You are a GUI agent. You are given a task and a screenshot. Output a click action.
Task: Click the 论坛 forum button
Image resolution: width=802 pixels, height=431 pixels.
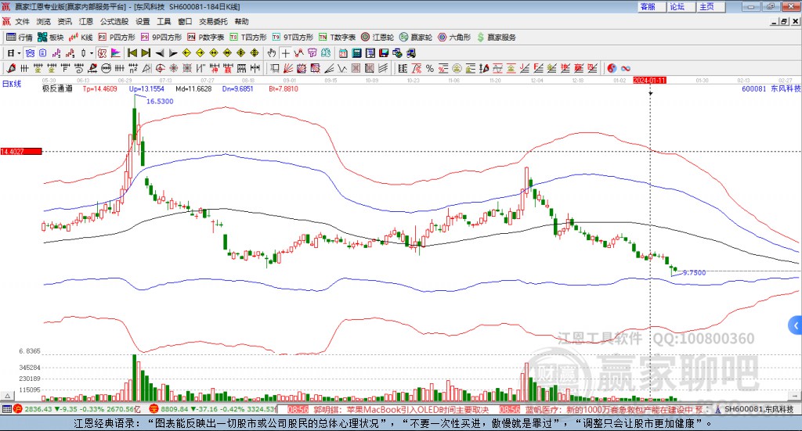point(677,6)
